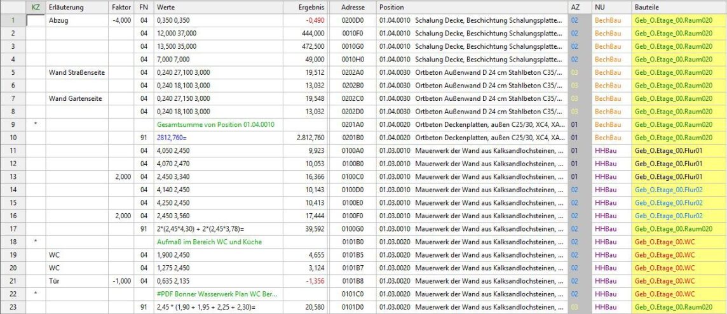Click Bauteile cell 'Geb_O.Etage_00.WC' in row 18

coord(679,242)
